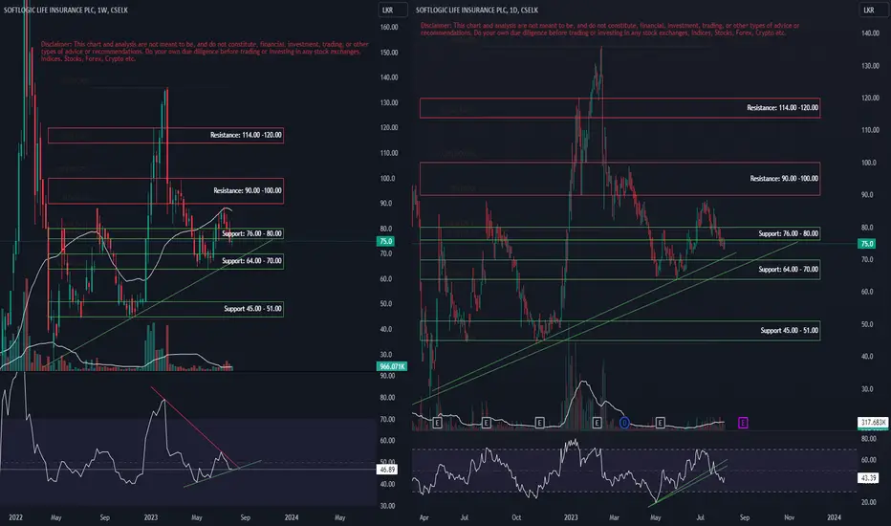Select weekly chart label Support: 76.00 - 80.00
Viewport: 891px width, 526px height.
click(251, 233)
